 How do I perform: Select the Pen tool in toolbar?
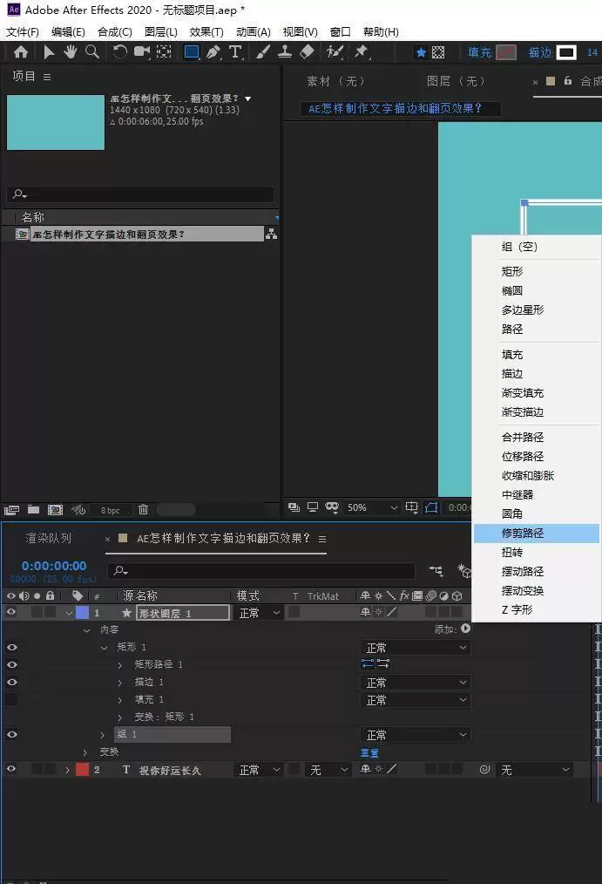click(x=213, y=52)
